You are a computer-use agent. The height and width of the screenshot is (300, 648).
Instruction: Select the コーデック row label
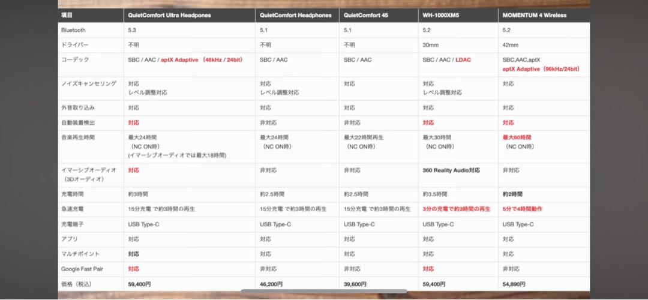[75, 60]
